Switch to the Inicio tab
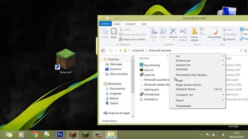Screen dimensions: 248x139 click(117, 24)
